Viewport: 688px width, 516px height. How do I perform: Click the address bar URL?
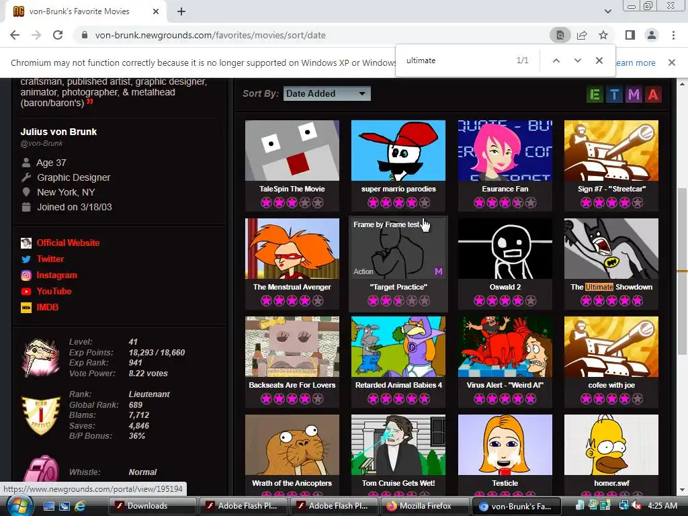point(210,35)
